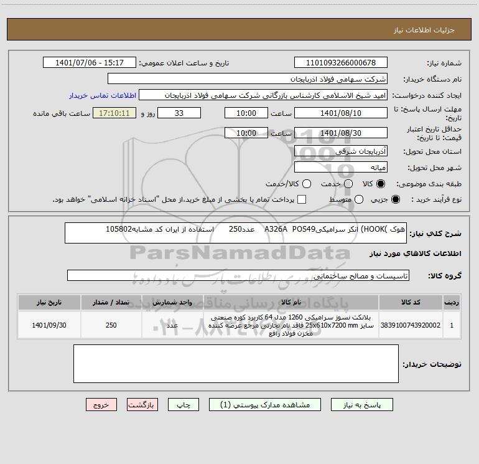Click the خروج exit button
This screenshot has height=464, width=479.
click(101, 405)
